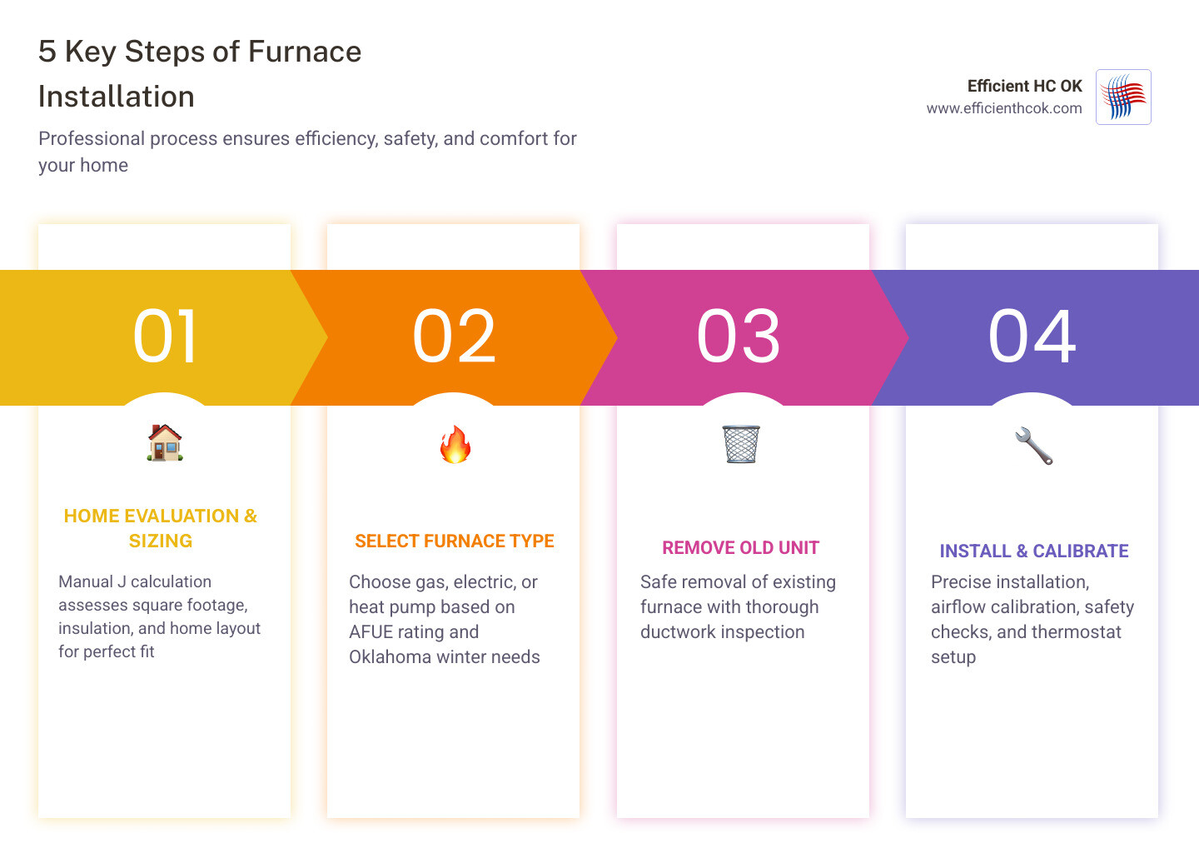This screenshot has height=853, width=1199.
Task: Expand the Manual J calculation description
Action: point(159,616)
